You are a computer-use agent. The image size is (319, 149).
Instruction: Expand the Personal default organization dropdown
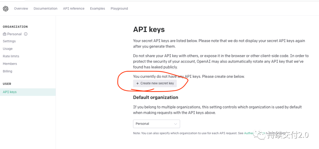point(157,124)
